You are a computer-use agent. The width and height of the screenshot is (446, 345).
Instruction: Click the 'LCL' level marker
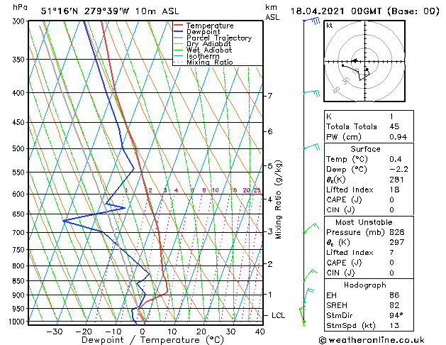click(x=278, y=315)
